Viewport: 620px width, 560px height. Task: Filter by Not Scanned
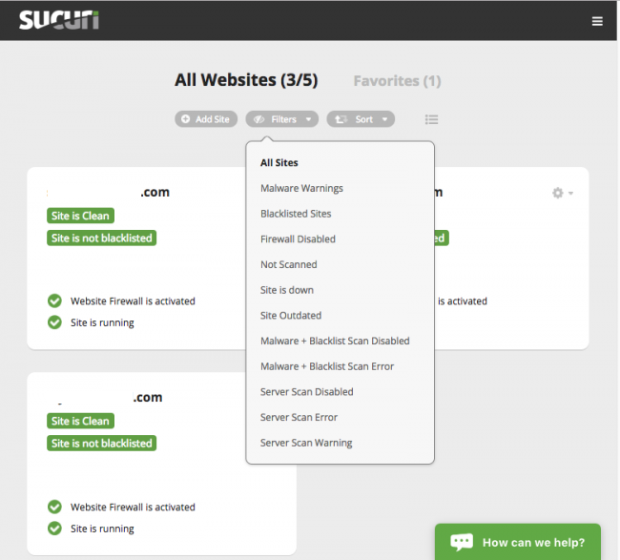(x=289, y=264)
